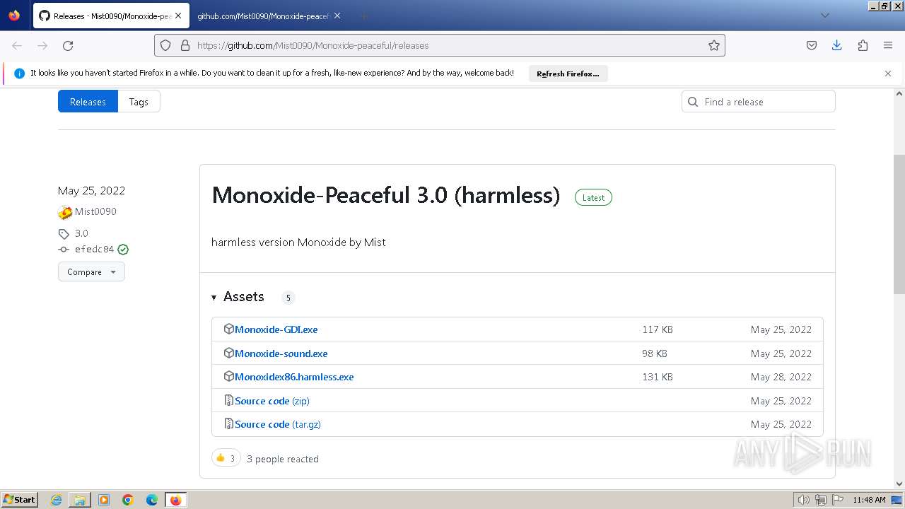Image resolution: width=905 pixels, height=509 pixels.
Task: Open the media player taskbar icon
Action: 104,500
